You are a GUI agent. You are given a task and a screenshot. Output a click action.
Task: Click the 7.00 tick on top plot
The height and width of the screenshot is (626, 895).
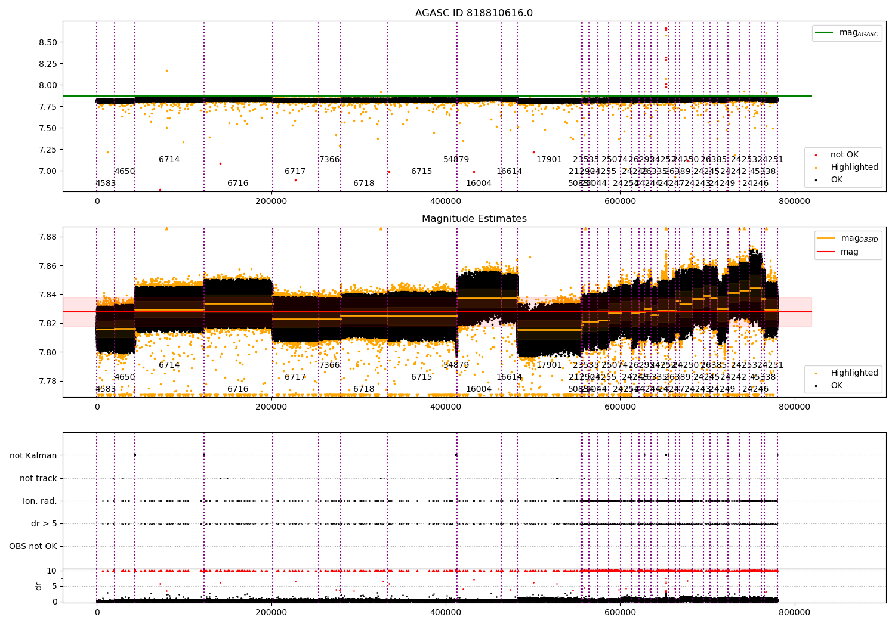(48, 171)
